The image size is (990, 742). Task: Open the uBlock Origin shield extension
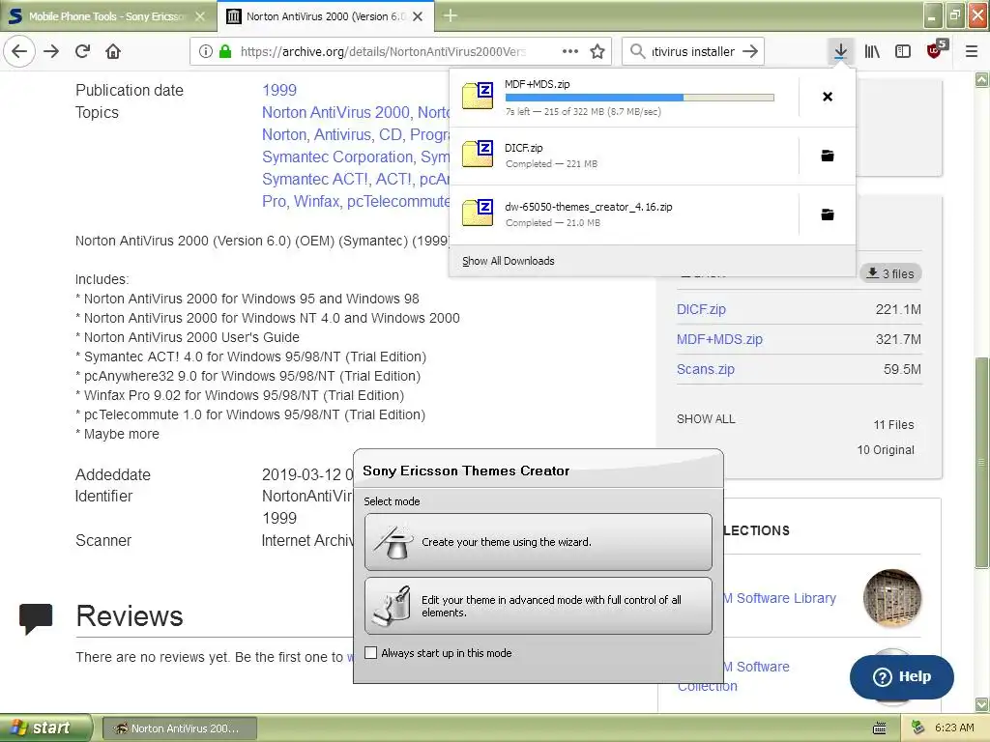click(x=935, y=50)
